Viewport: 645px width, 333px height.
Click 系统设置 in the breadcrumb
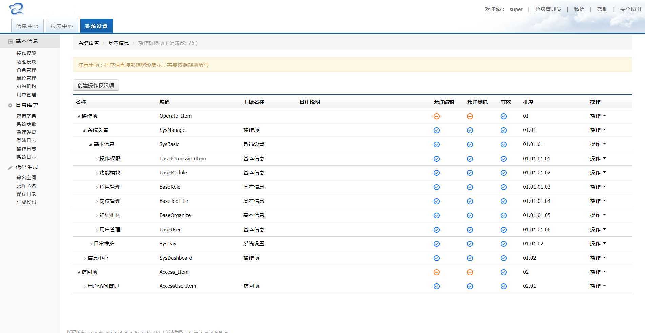point(88,43)
